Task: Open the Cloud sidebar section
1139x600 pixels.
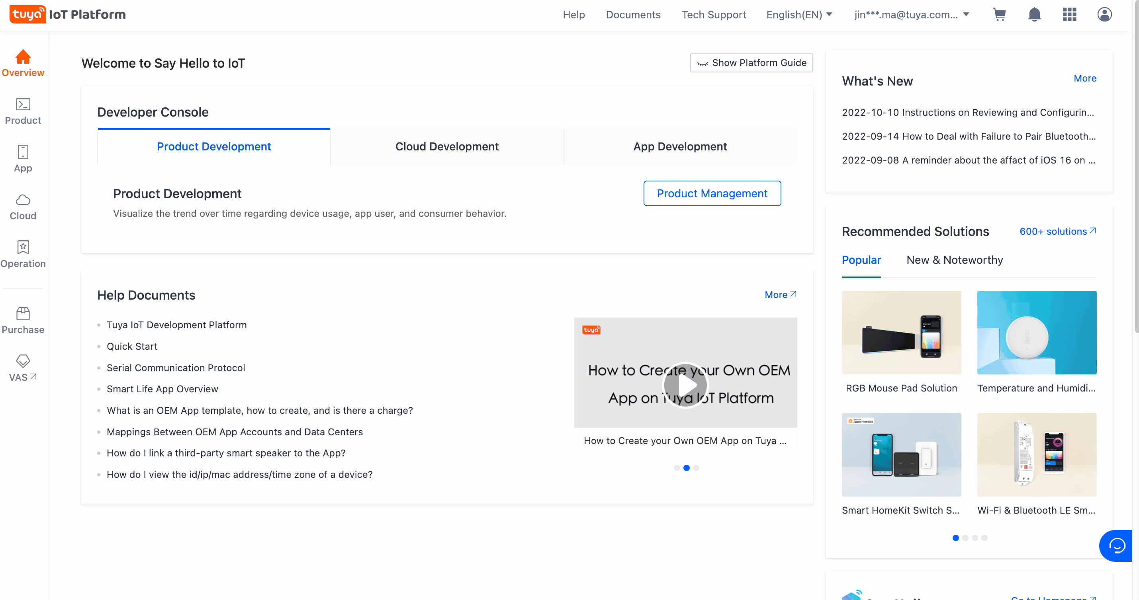Action: pyautogui.click(x=23, y=207)
